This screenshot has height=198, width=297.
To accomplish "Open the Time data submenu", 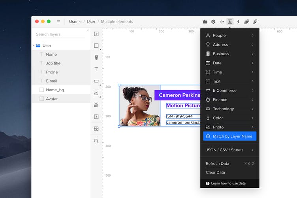I will (x=230, y=72).
